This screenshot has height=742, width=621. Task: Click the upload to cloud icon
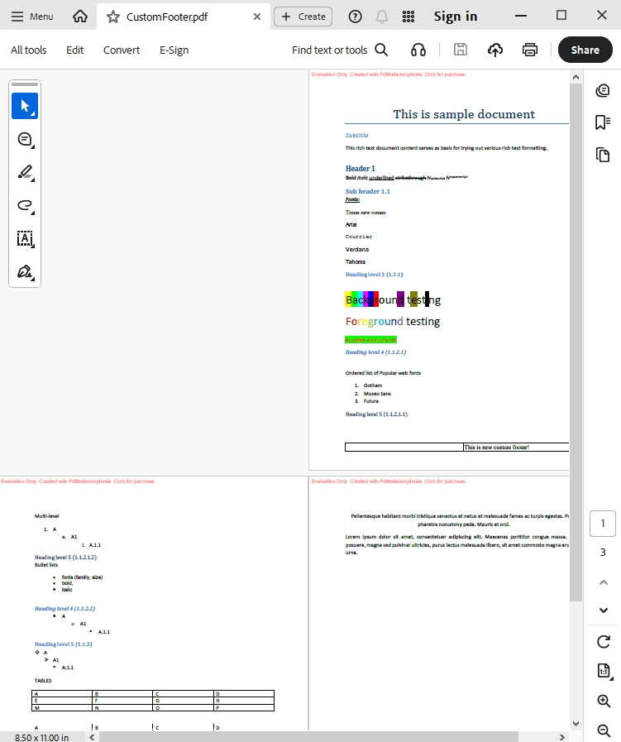click(495, 50)
